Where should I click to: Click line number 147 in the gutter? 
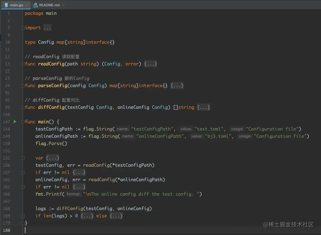click(x=6, y=122)
